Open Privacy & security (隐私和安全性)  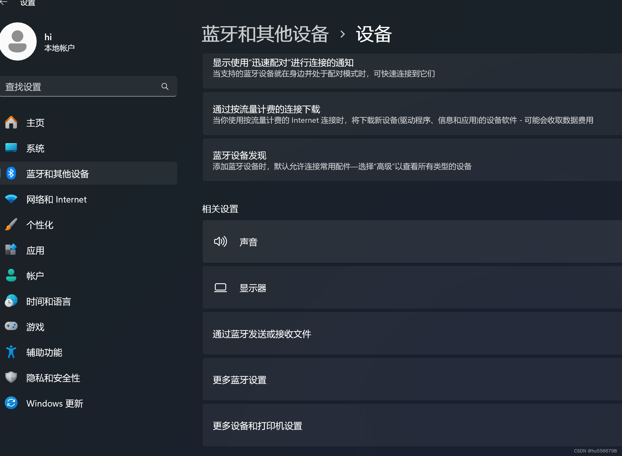coord(53,378)
